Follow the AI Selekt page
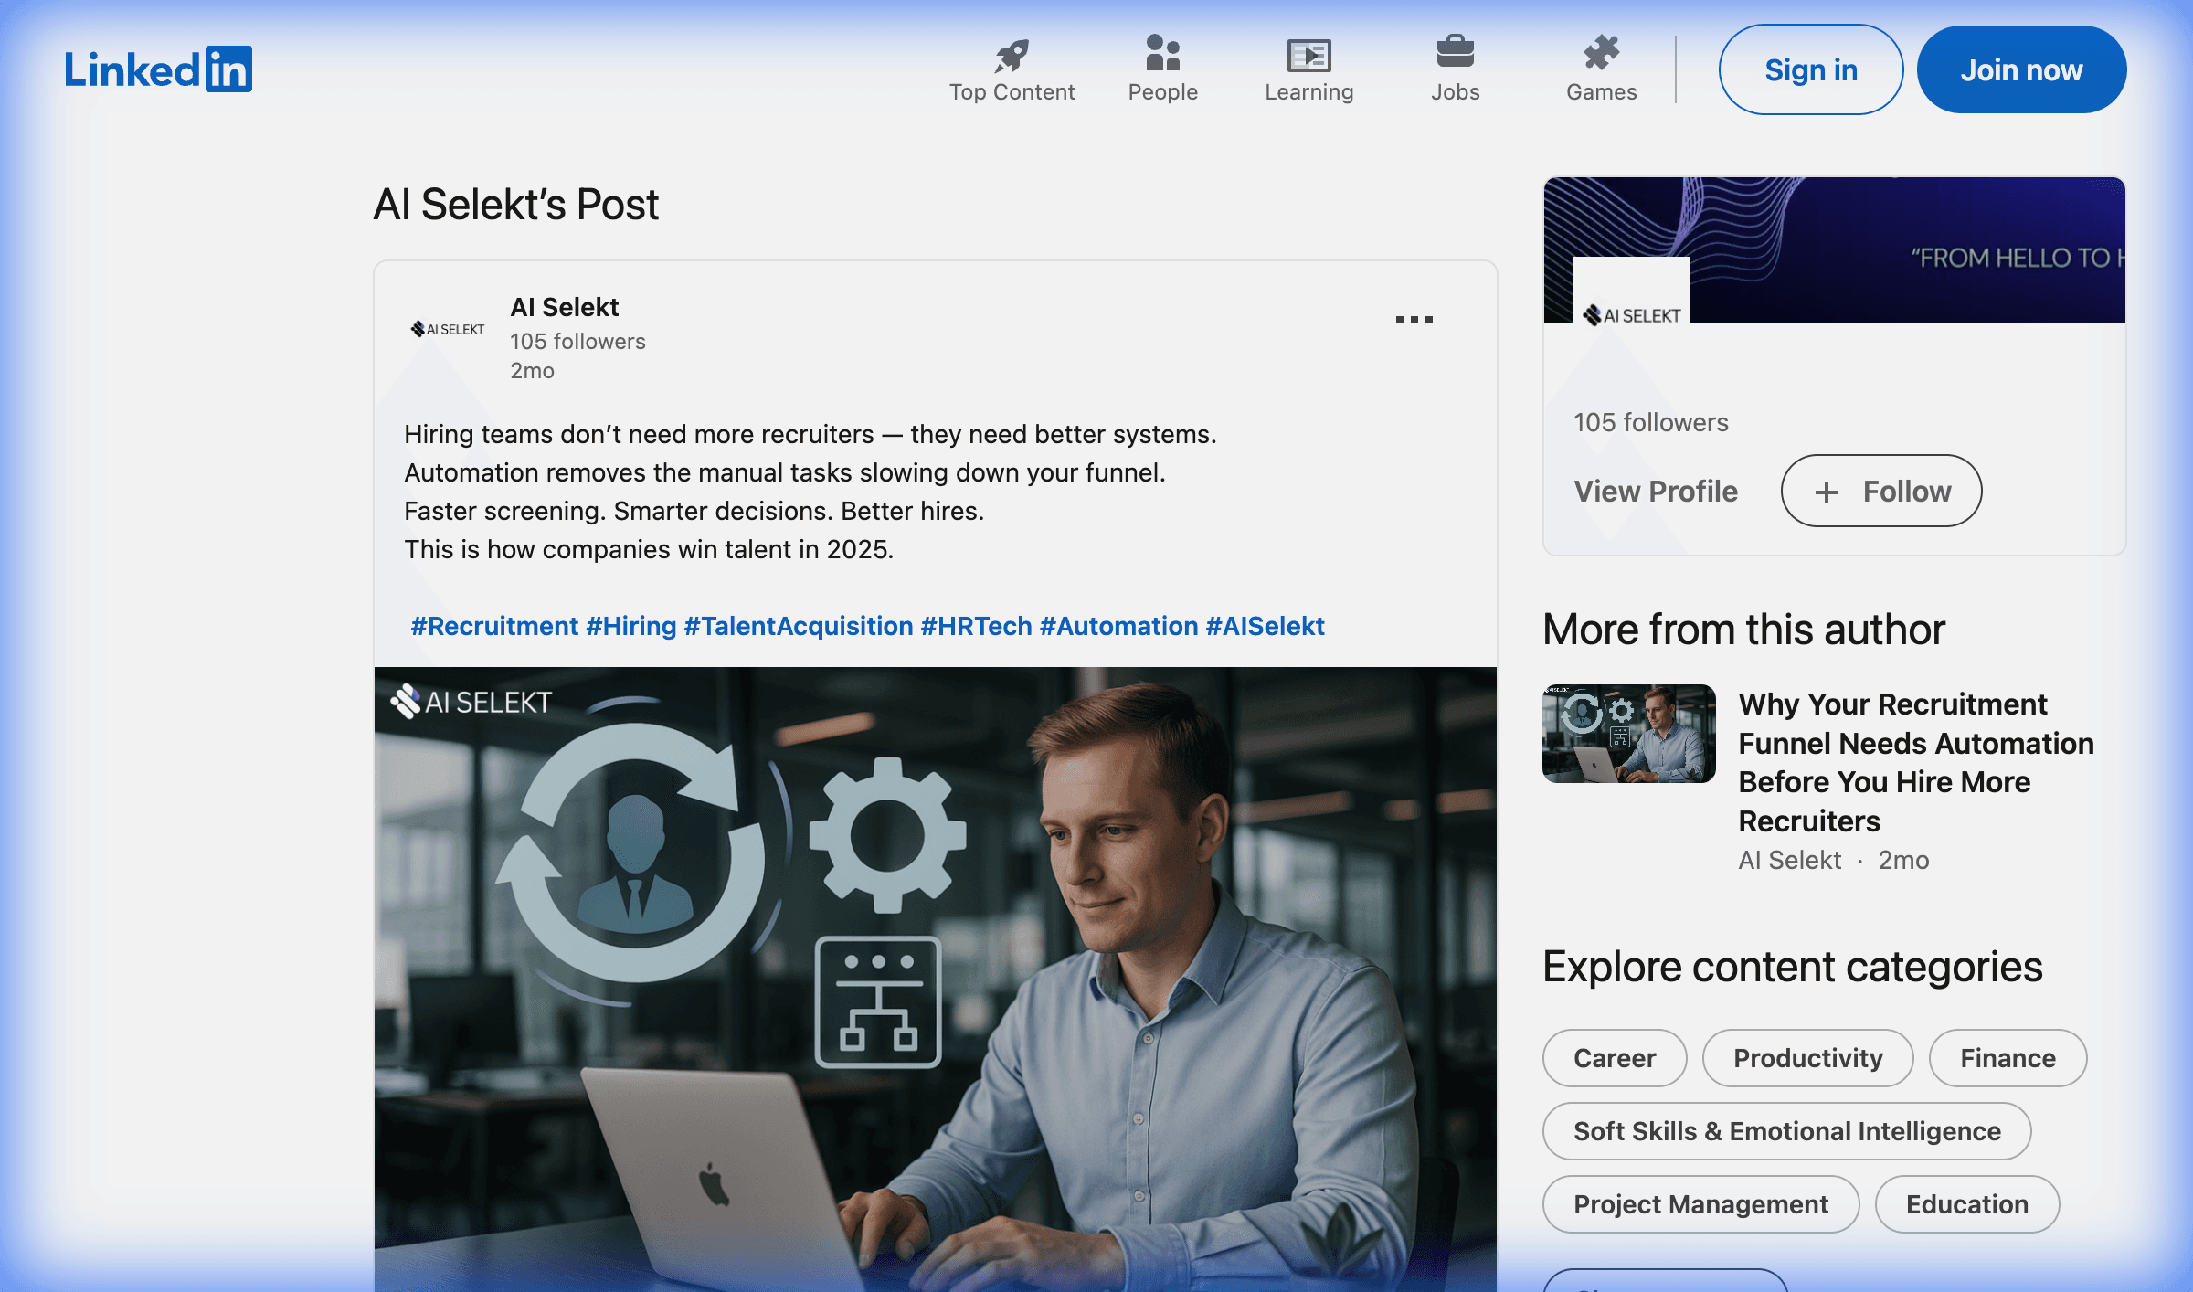 point(1881,491)
